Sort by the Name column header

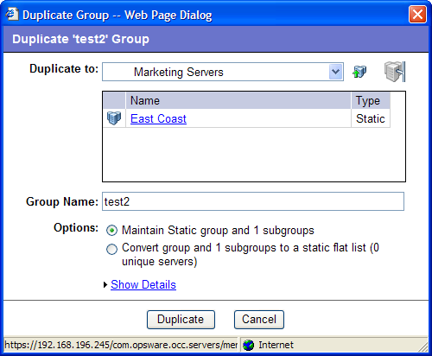[x=238, y=100]
